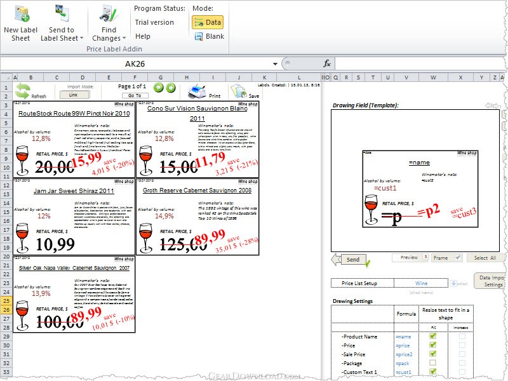The image size is (508, 381).
Task: Click the wine glass on the Cono Sur label
Action: (145, 161)
